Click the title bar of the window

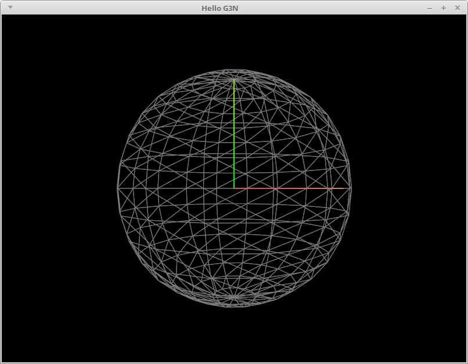pos(174,8)
